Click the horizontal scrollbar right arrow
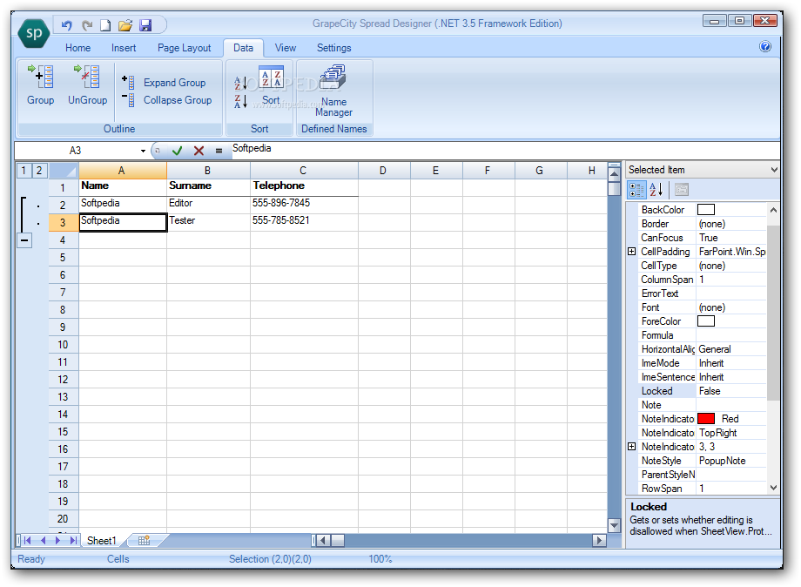Viewport: 801px width, 587px height. pyautogui.click(x=599, y=540)
